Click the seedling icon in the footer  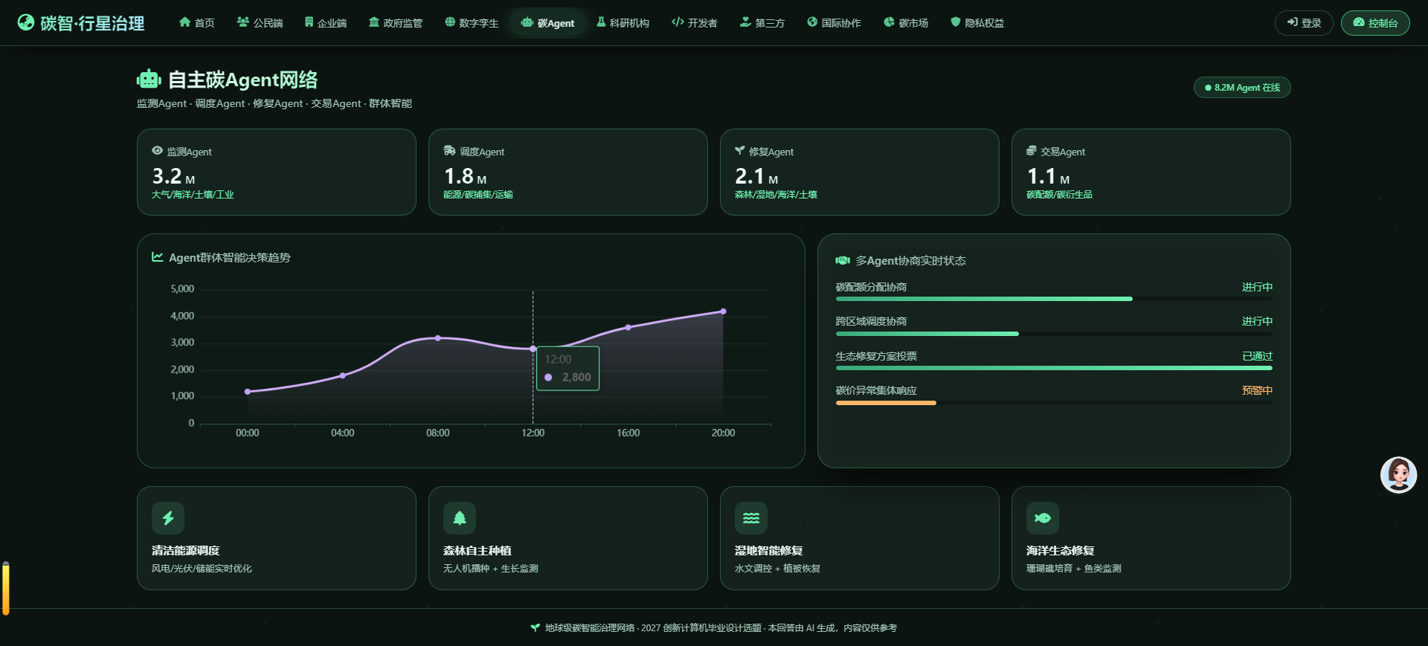535,628
